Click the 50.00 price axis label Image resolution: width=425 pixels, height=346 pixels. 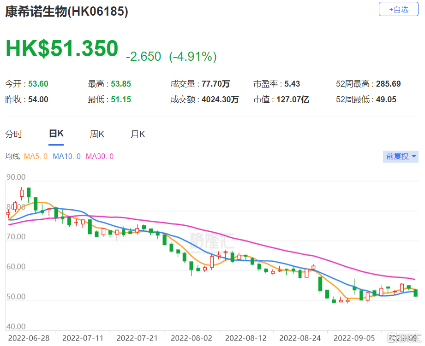(x=16, y=297)
